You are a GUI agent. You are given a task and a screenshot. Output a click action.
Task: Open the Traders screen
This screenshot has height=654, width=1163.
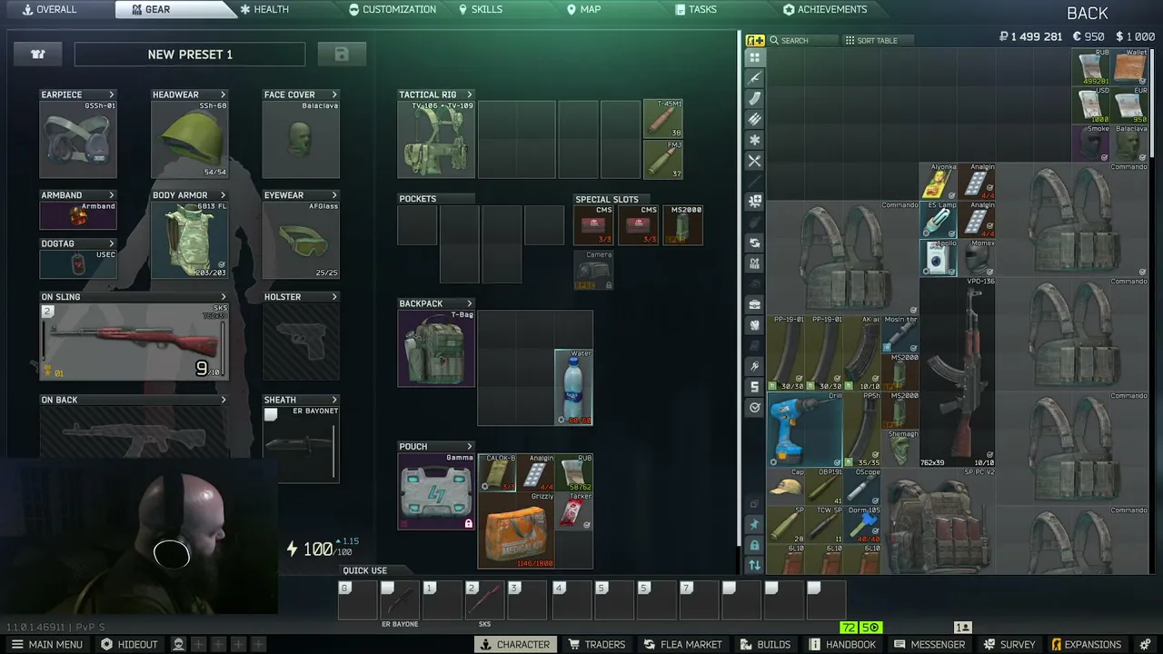597,644
